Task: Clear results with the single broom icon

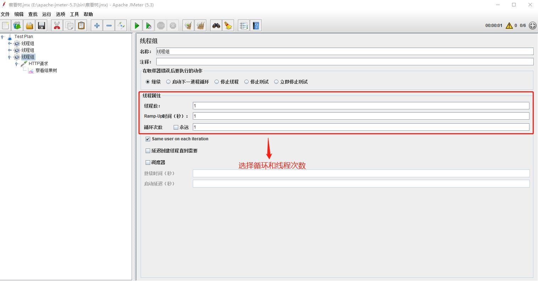Action: click(x=189, y=26)
